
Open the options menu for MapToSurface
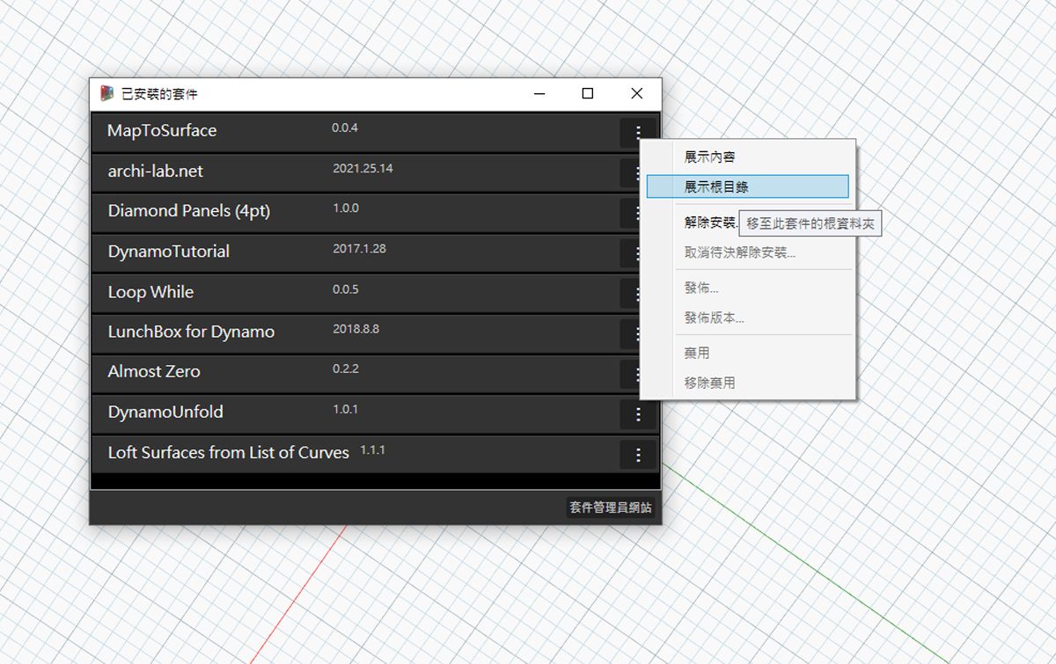(638, 134)
